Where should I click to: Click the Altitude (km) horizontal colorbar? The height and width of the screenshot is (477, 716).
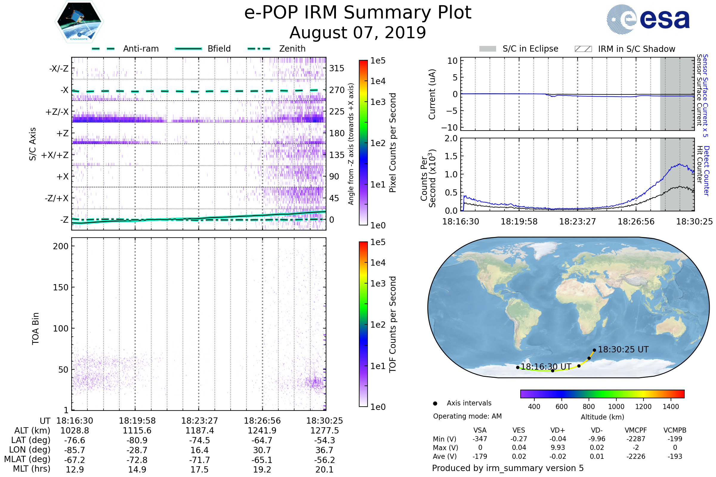pos(602,394)
